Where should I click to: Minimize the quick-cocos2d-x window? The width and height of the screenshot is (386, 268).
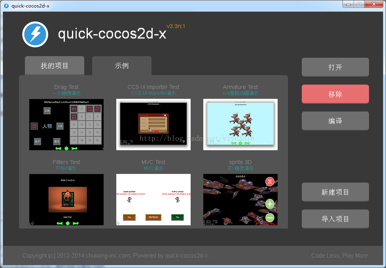pos(348,4)
